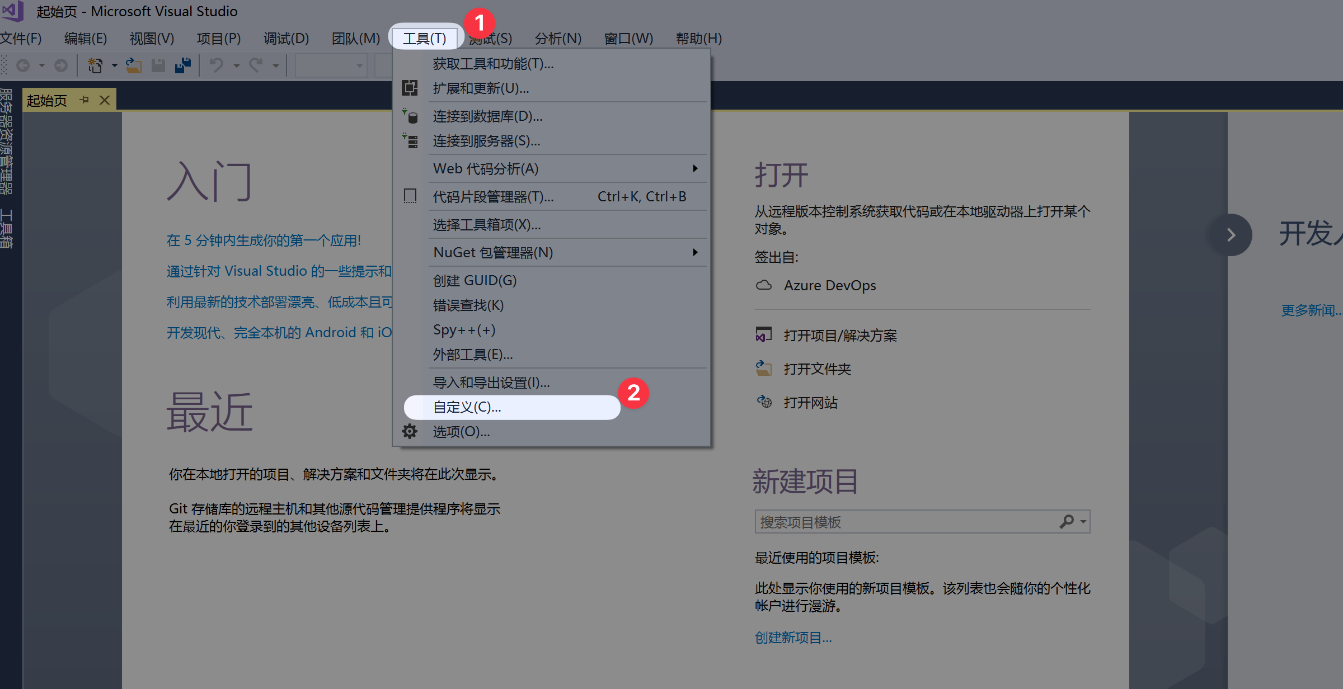Click the navigate backward arrow icon
Viewport: 1343px width, 689px height.
click(23, 65)
